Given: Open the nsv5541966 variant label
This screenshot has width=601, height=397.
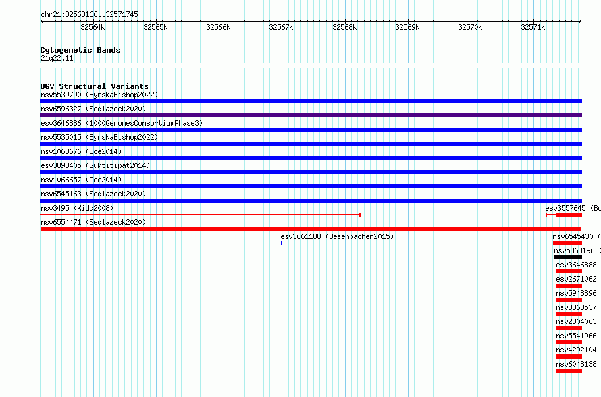Looking at the screenshot, I should point(577,336).
